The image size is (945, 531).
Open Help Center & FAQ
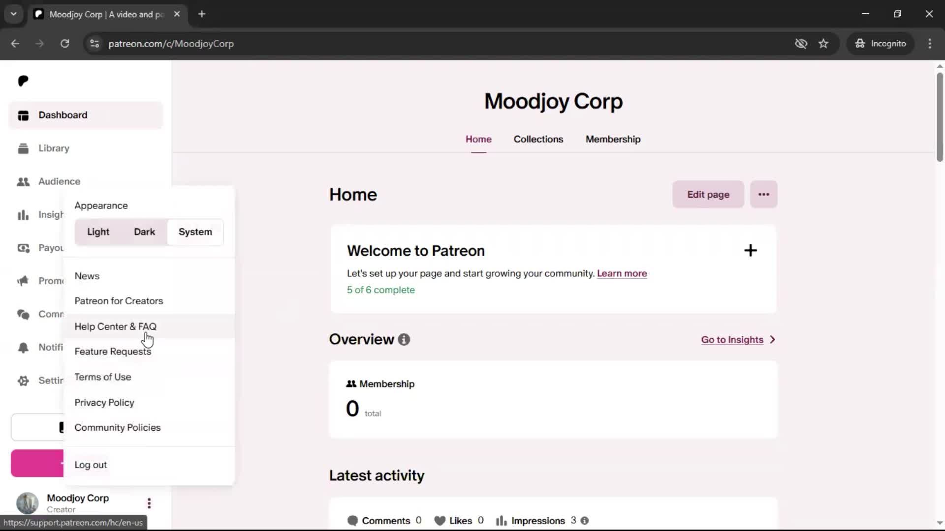[x=149, y=326]
